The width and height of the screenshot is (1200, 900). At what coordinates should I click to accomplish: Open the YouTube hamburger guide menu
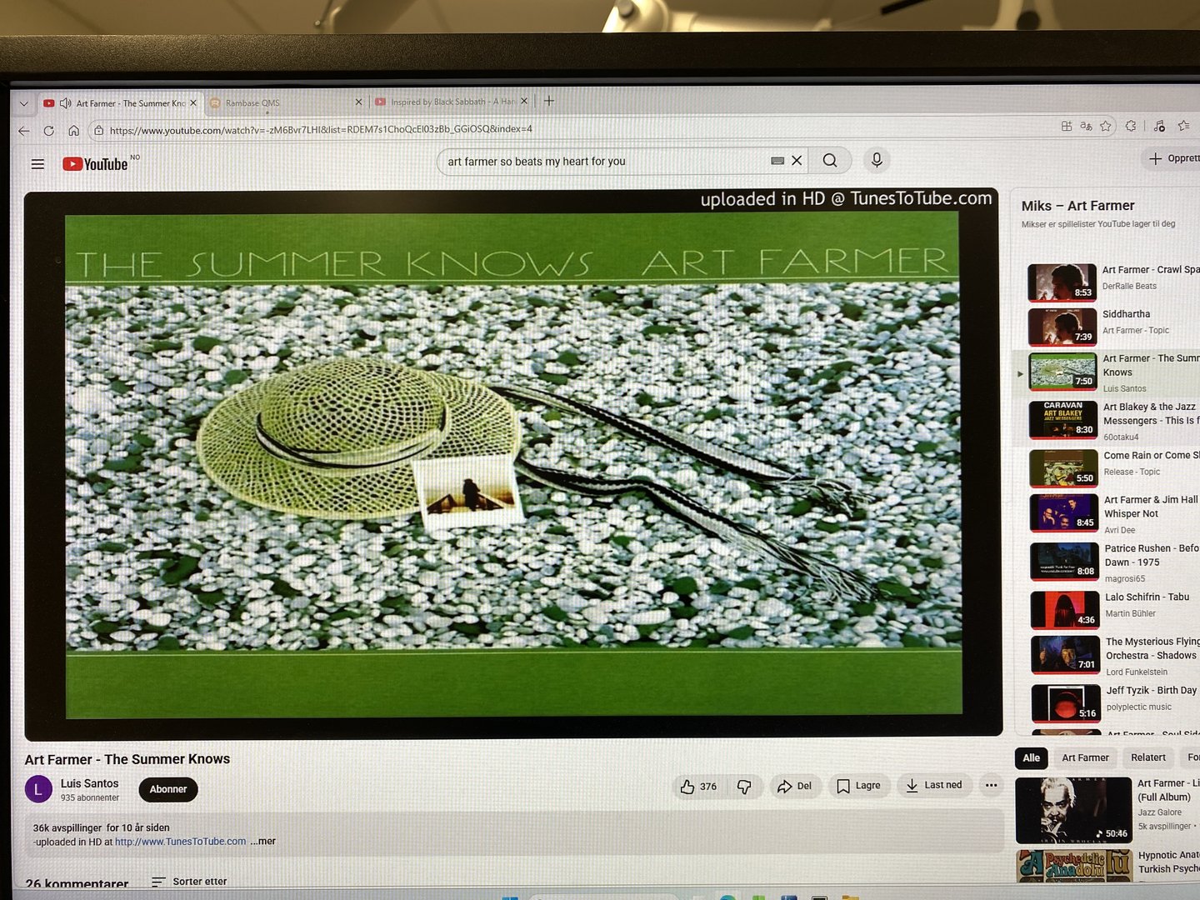pos(37,164)
